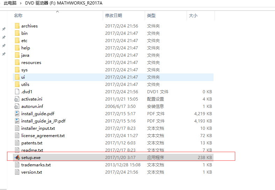Select the file name install_guide_ja_JP.pdf
Image resolution: width=275 pixels, height=190 pixels.
pos(43,121)
